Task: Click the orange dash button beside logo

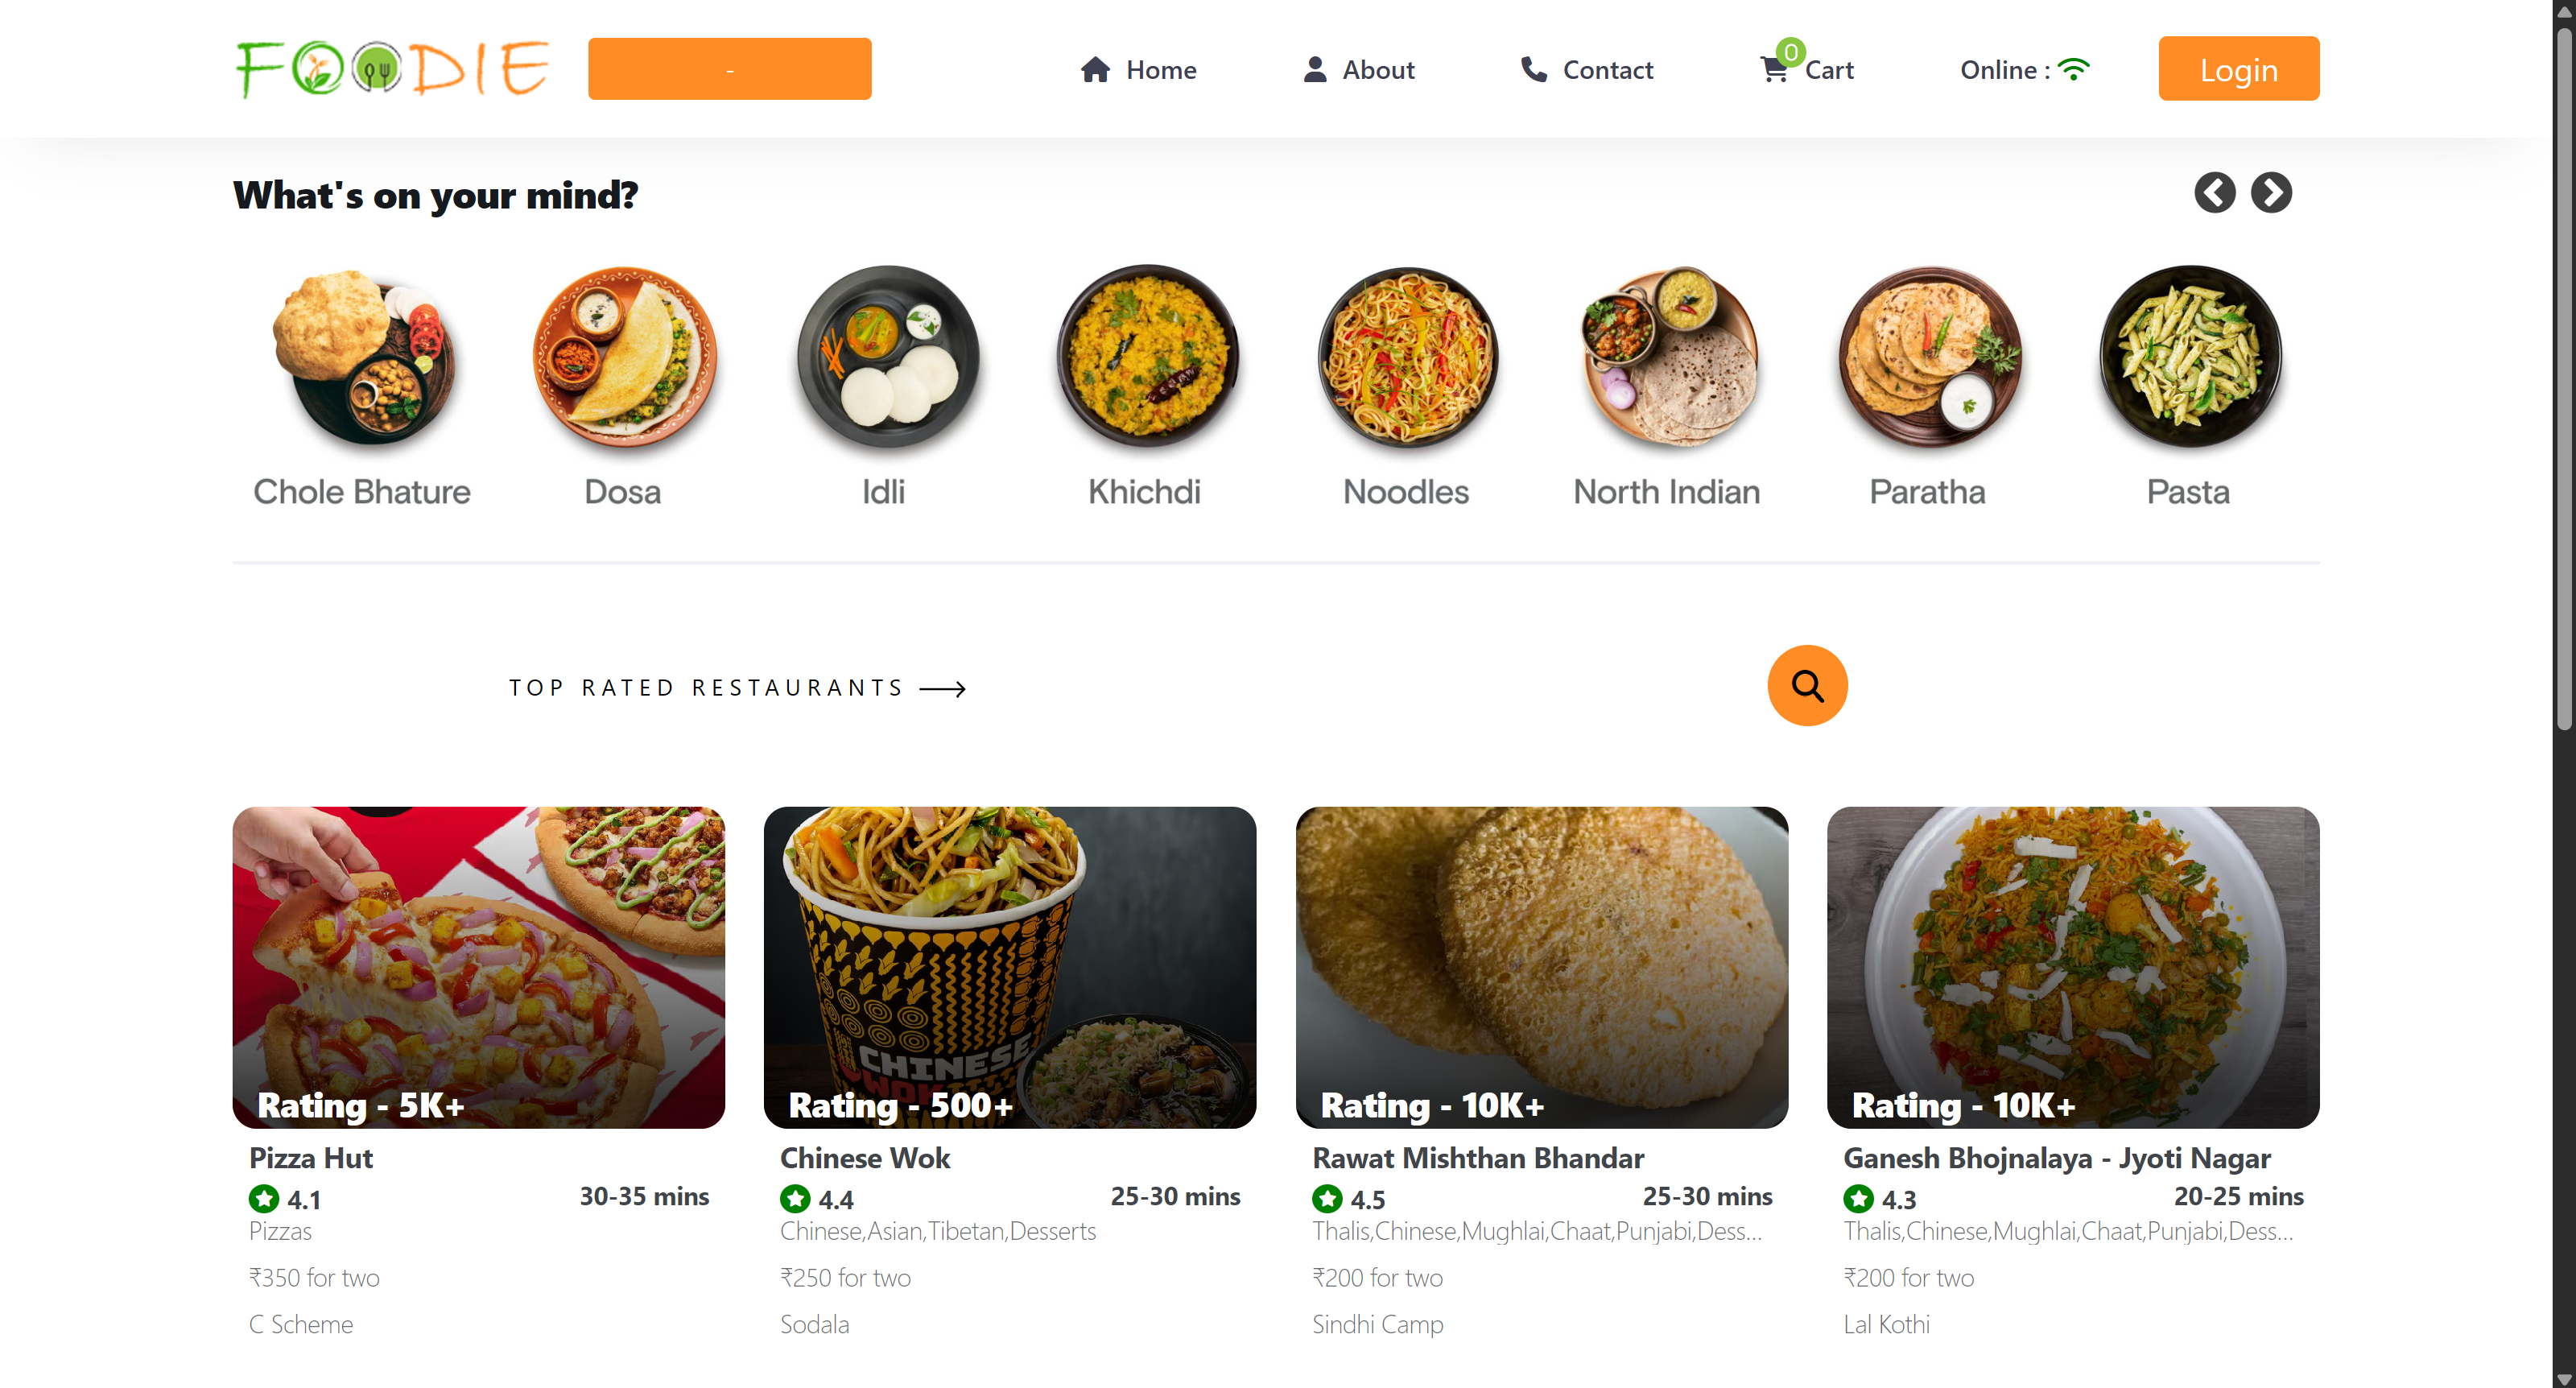Action: pyautogui.click(x=729, y=69)
